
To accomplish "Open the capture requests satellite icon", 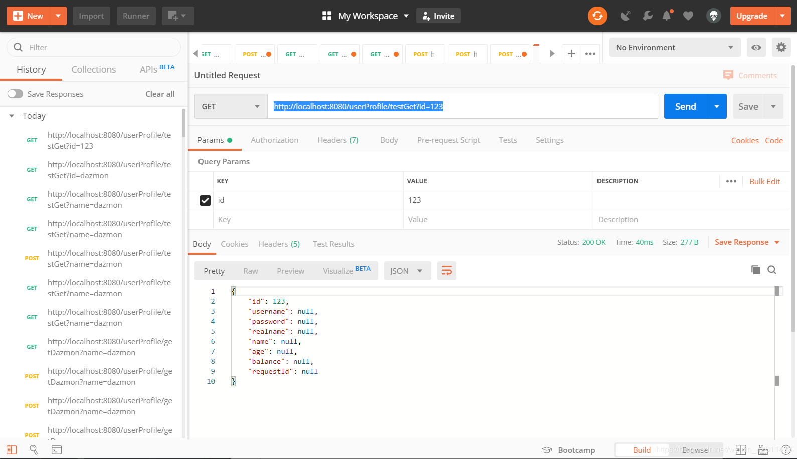I will pos(625,16).
